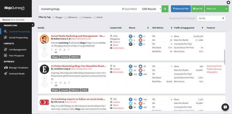Open the settings gear icon
232x114 pixels.
tap(228, 3)
